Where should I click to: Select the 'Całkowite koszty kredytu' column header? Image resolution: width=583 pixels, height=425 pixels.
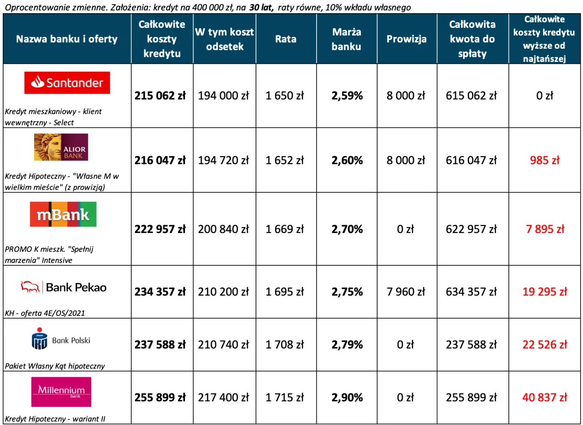(162, 39)
